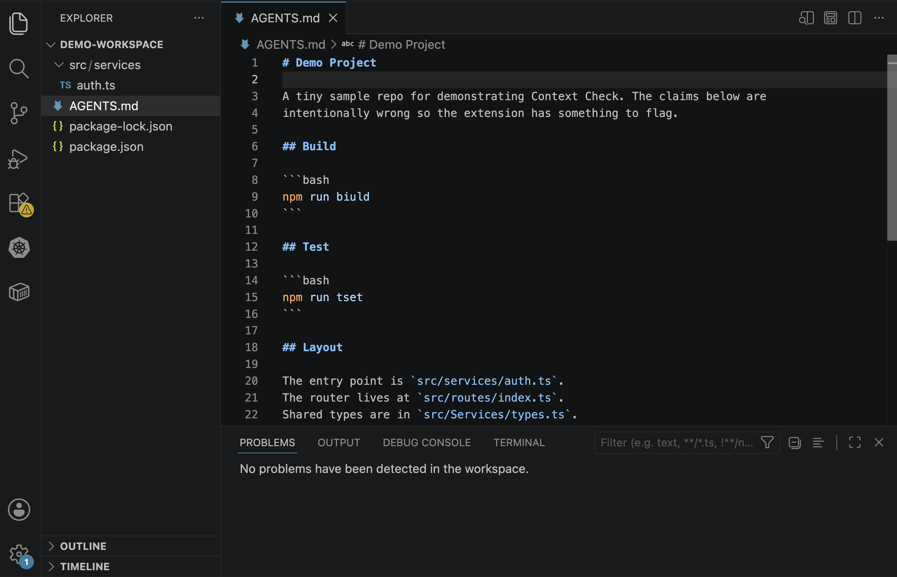
Task: Switch to the OUTPUT tab
Action: pyautogui.click(x=339, y=443)
